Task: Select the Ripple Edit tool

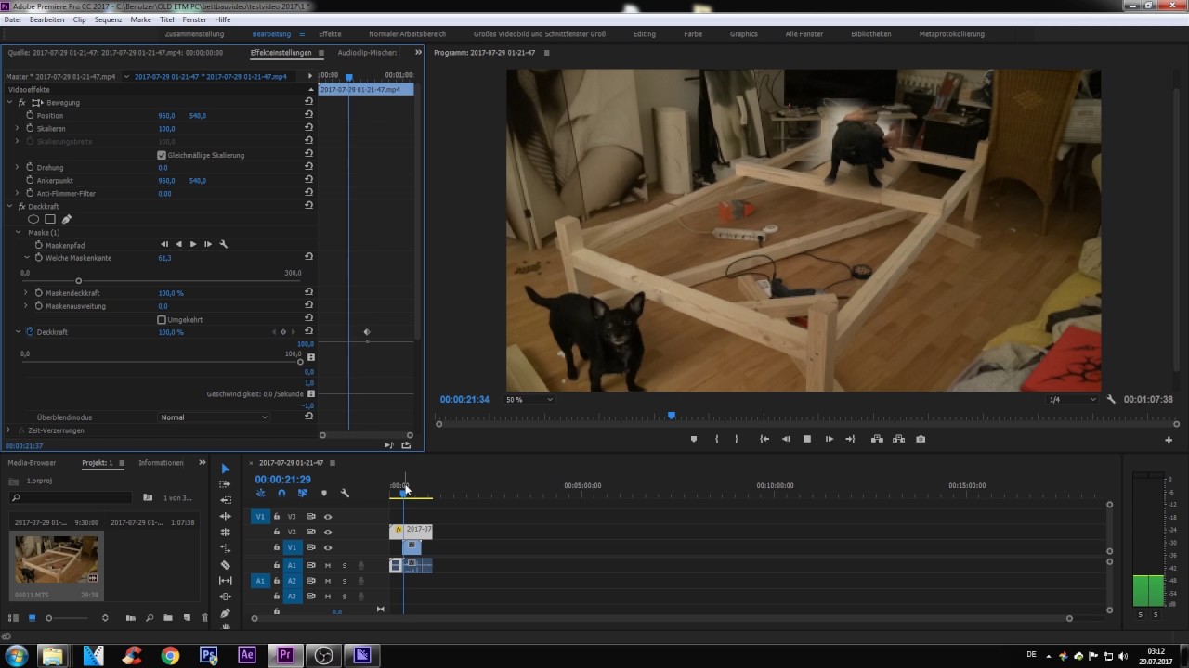Action: point(225,516)
